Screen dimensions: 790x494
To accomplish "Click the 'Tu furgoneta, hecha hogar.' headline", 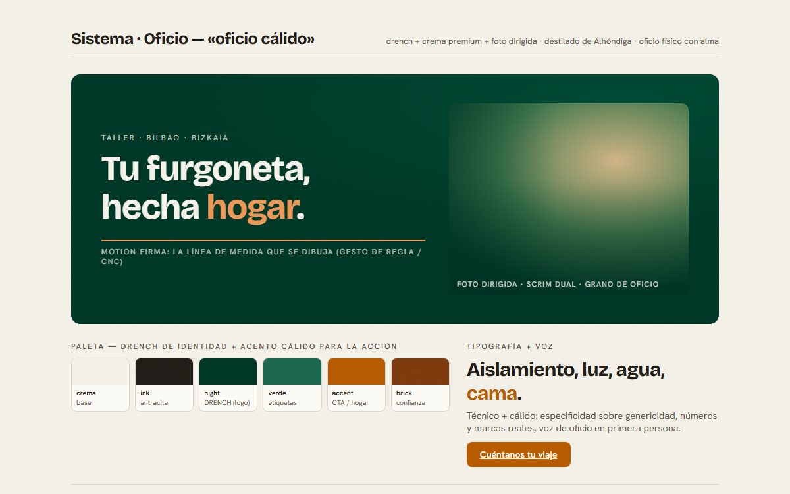I will tap(206, 188).
